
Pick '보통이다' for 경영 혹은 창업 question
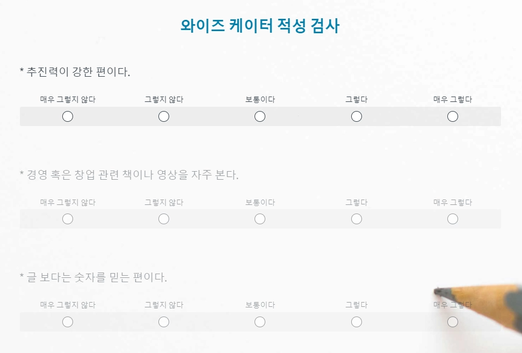(260, 219)
